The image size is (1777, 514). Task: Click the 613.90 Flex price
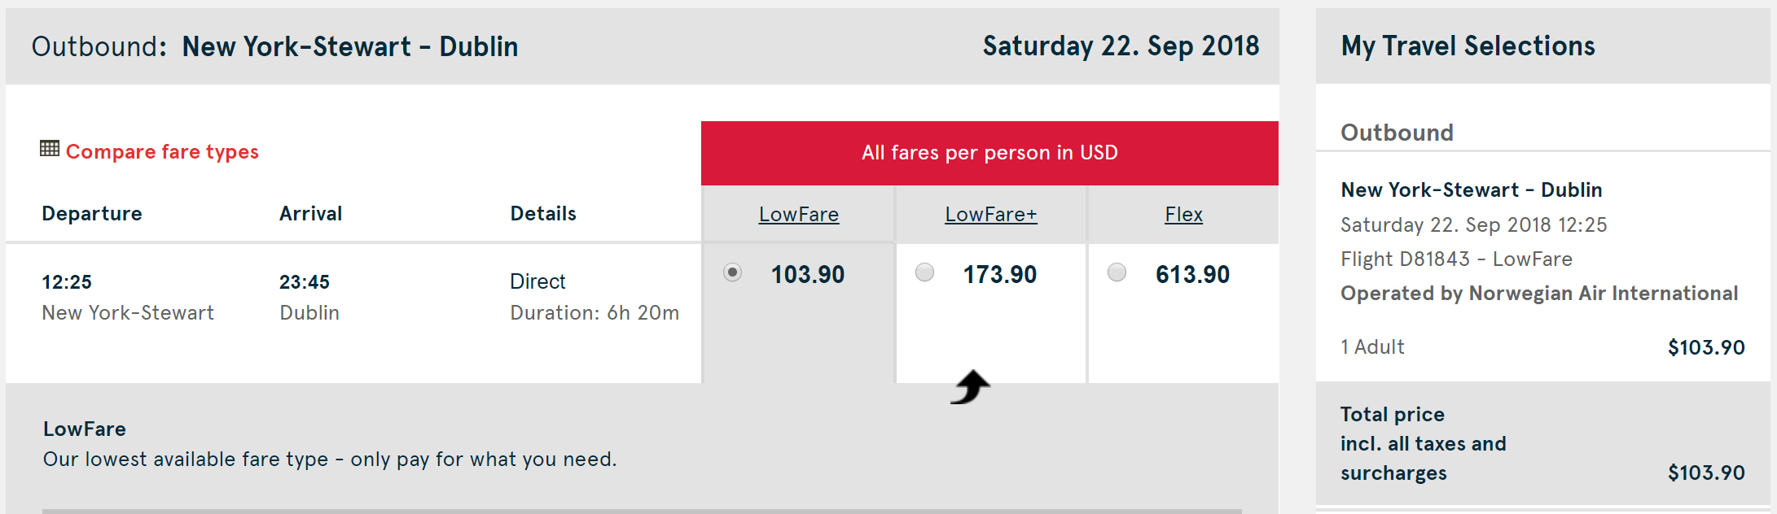click(1192, 275)
